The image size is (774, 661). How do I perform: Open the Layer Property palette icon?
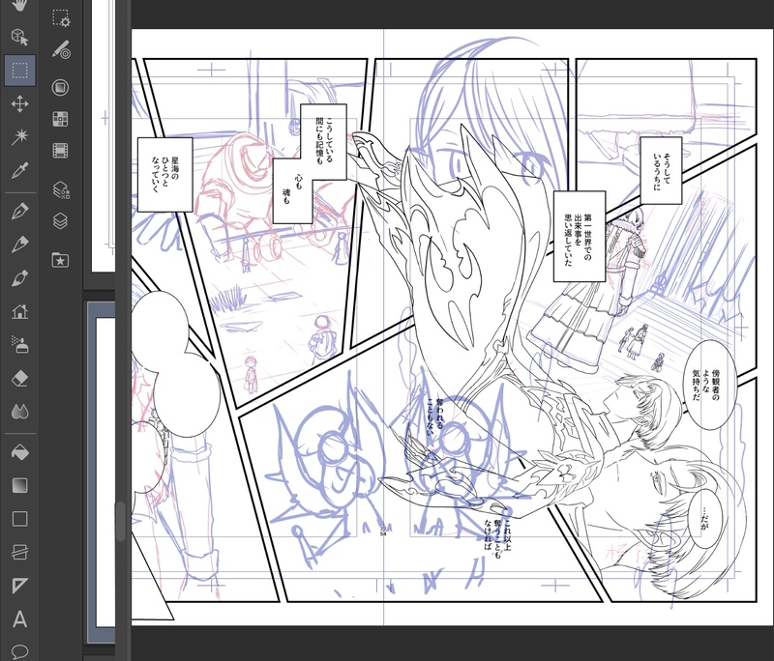point(60,189)
